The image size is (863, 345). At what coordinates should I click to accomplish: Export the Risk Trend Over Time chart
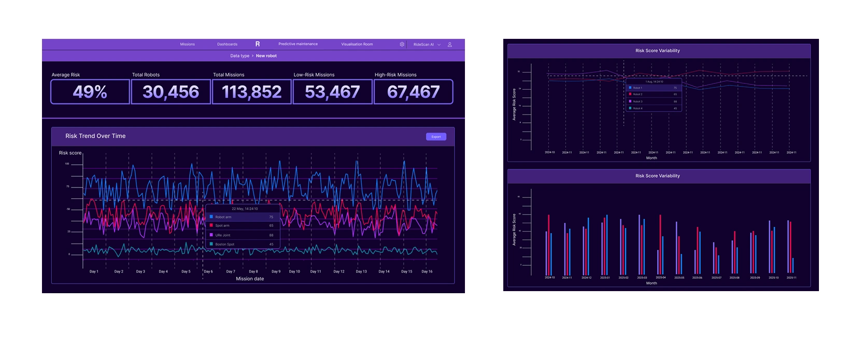pyautogui.click(x=436, y=137)
